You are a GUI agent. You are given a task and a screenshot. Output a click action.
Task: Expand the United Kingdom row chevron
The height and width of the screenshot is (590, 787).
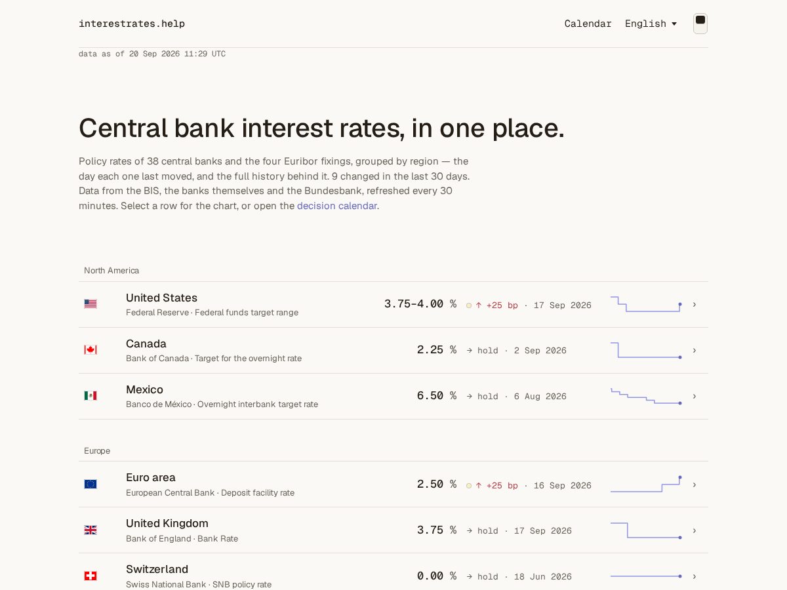coord(695,531)
